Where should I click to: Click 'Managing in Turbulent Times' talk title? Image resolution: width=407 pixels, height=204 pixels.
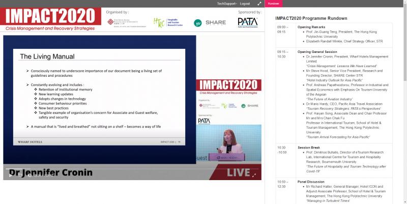point(328,201)
